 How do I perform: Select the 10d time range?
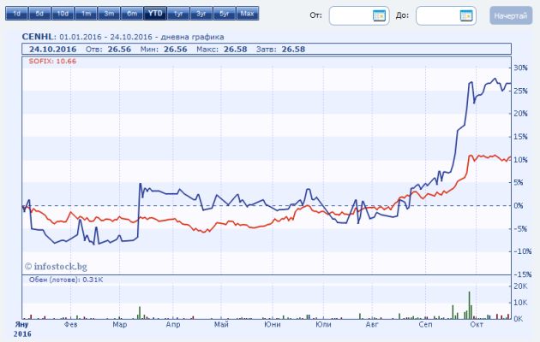click(63, 14)
